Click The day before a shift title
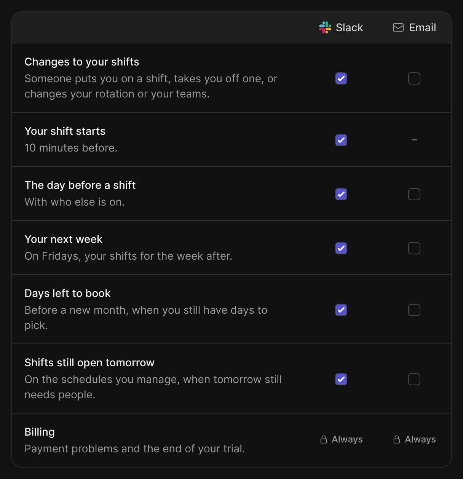Image resolution: width=463 pixels, height=479 pixels. coord(80,185)
